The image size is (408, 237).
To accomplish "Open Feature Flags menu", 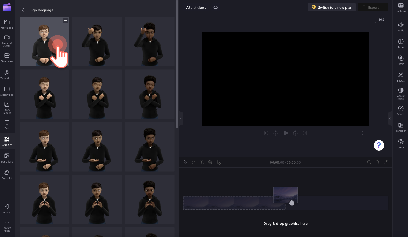I will pos(7,226).
